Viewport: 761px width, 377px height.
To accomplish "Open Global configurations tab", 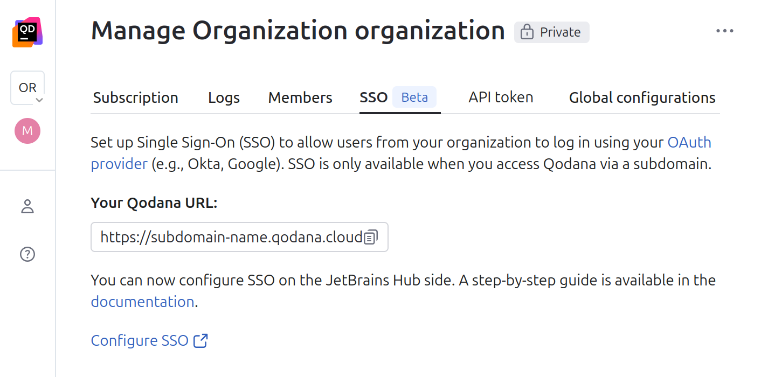I will pyautogui.click(x=642, y=97).
